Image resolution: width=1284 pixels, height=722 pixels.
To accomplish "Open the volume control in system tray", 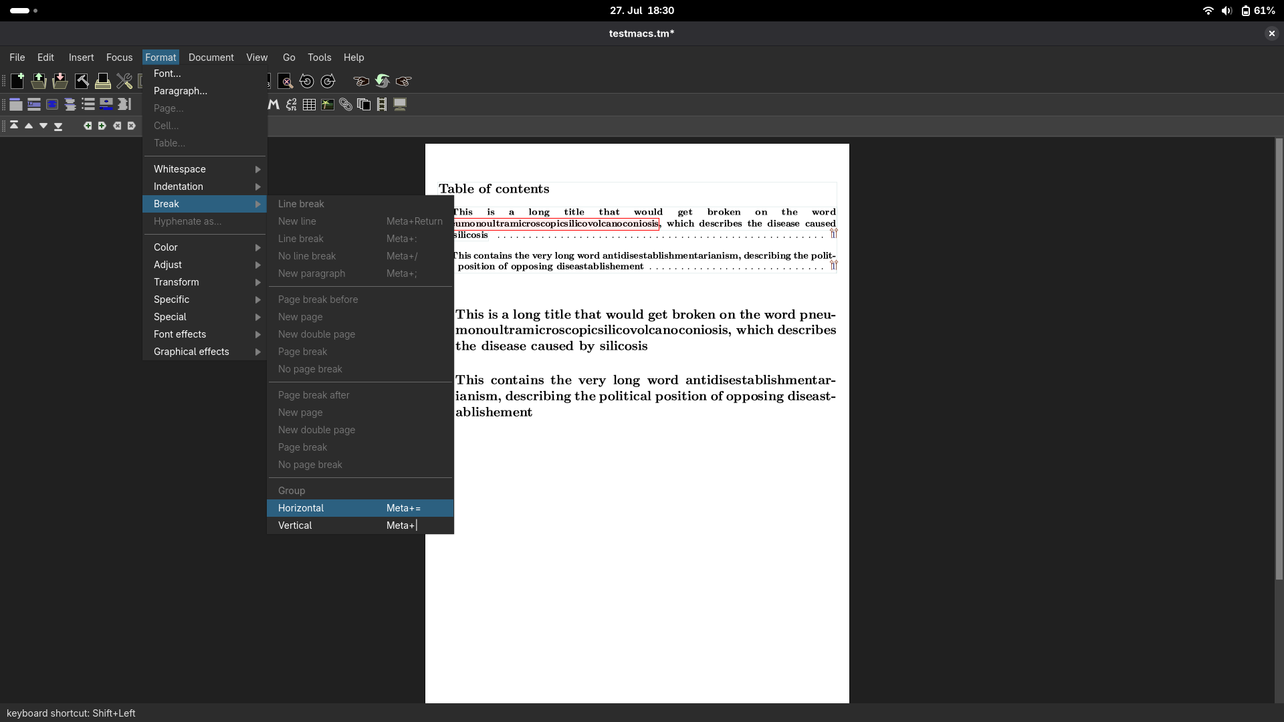I will (1226, 11).
